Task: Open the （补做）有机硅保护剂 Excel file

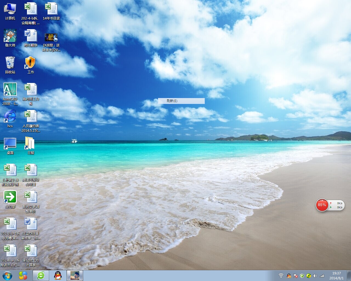Action: click(10, 175)
